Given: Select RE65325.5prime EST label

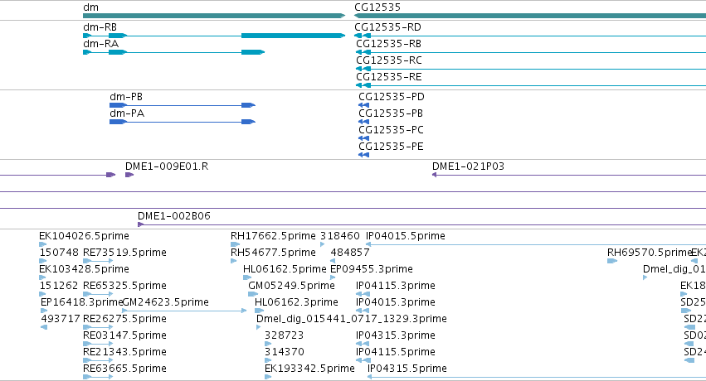Looking at the screenshot, I should (124, 286).
